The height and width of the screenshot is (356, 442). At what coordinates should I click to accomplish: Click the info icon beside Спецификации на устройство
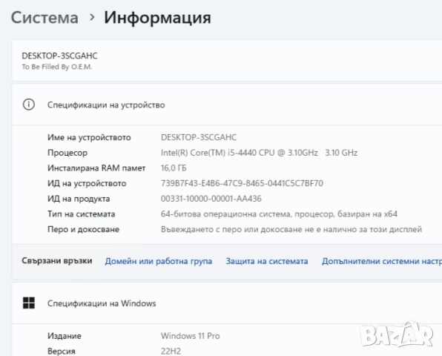29,105
